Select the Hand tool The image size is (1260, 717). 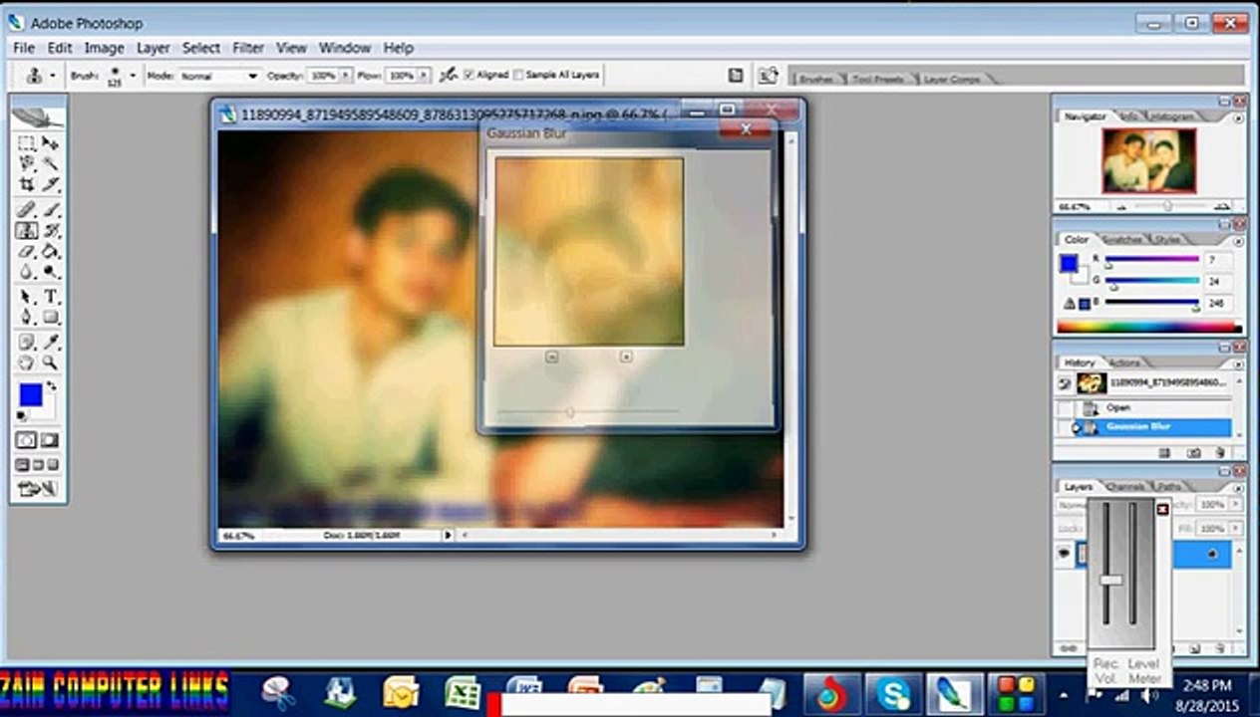pyautogui.click(x=28, y=363)
